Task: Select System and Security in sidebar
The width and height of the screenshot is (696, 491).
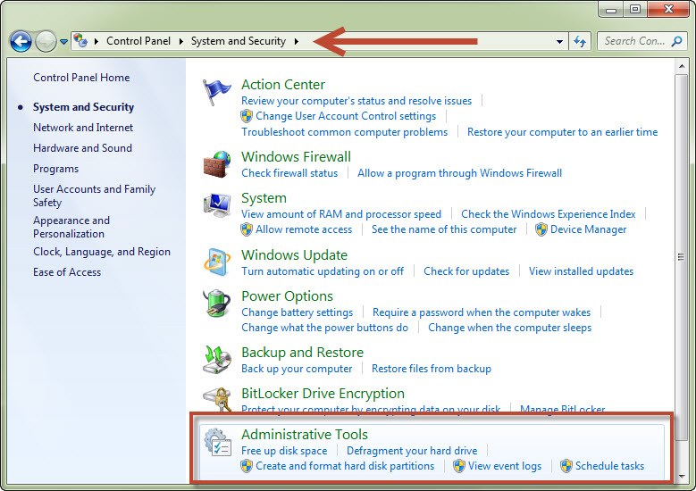Action: click(x=83, y=107)
